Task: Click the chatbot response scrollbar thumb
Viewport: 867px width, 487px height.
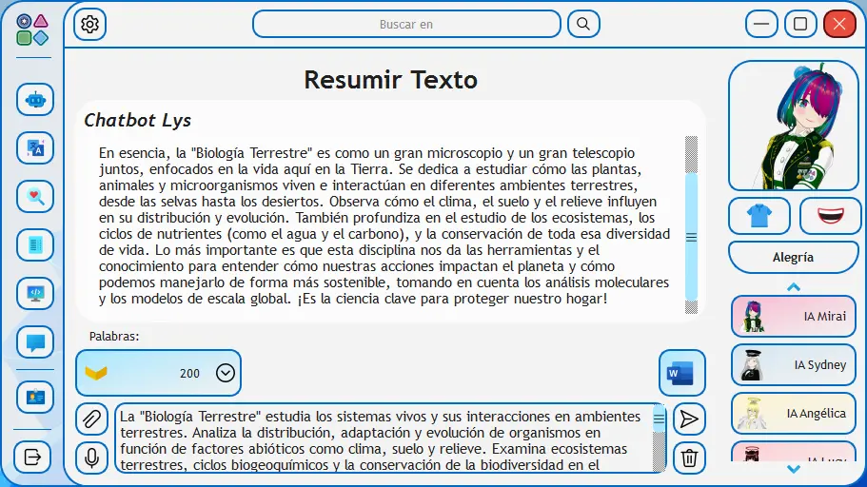Action: [x=691, y=237]
